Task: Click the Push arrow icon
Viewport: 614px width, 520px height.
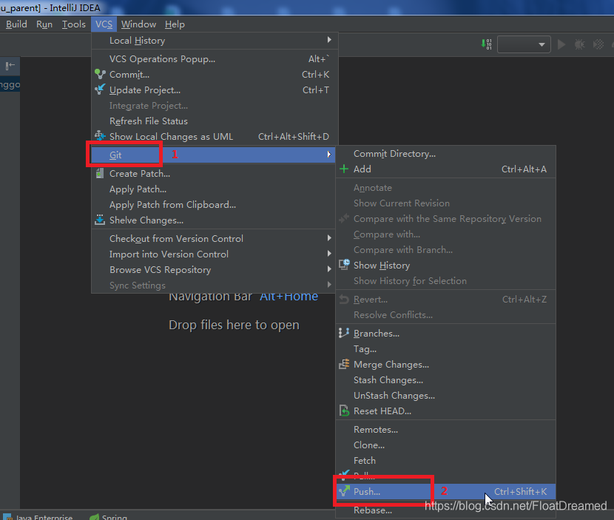Action: tap(344, 490)
